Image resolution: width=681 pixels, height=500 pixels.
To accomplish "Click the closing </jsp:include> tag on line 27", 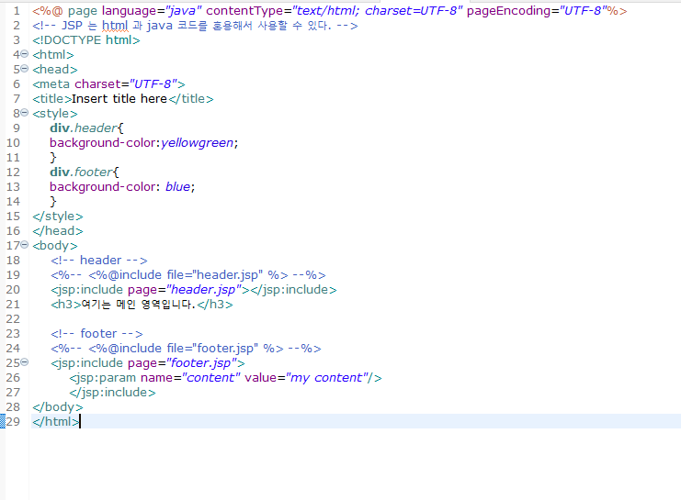I will pyautogui.click(x=112, y=393).
